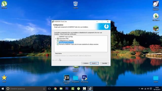This screenshot has width=162, height=91.
Task: Check the Collegamenti Menu Avvio checkbox
Action: click(58, 42)
